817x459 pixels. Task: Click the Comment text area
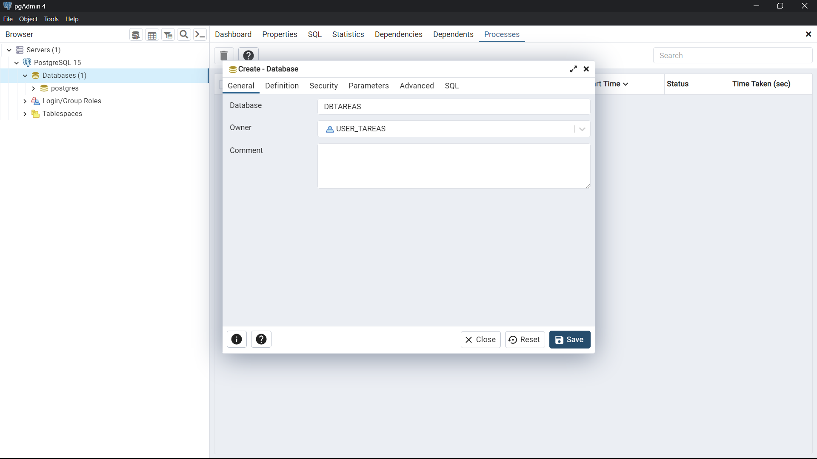454,166
